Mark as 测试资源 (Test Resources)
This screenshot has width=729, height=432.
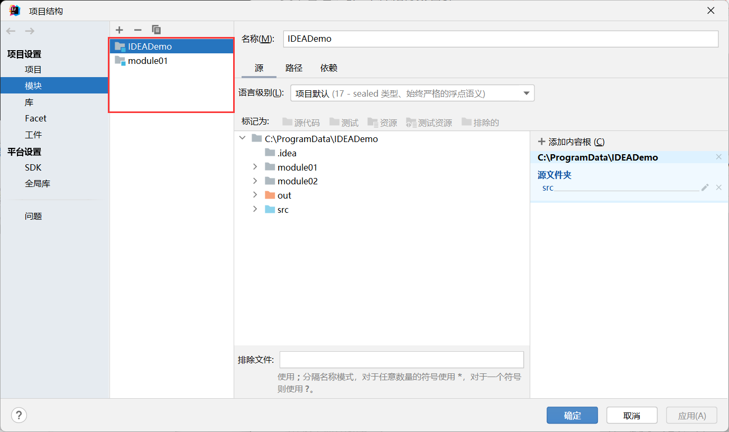point(429,123)
